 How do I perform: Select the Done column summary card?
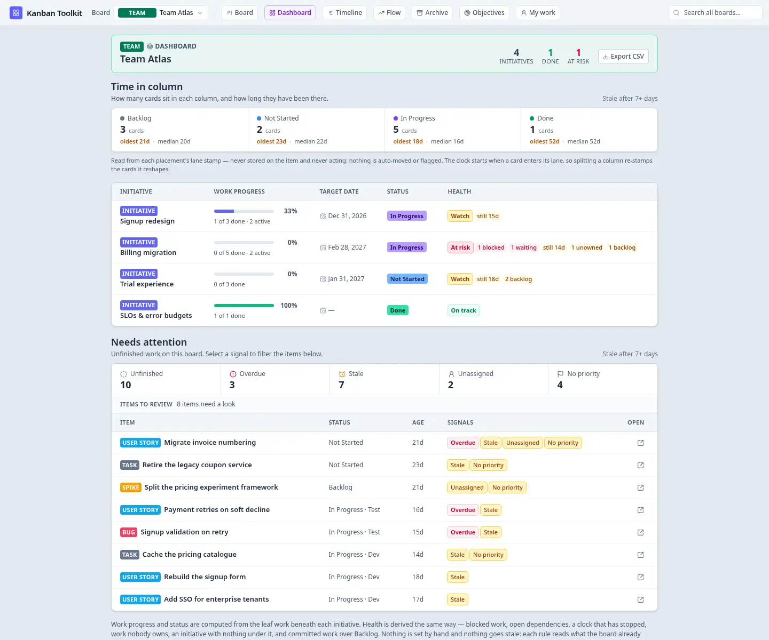[x=589, y=130]
